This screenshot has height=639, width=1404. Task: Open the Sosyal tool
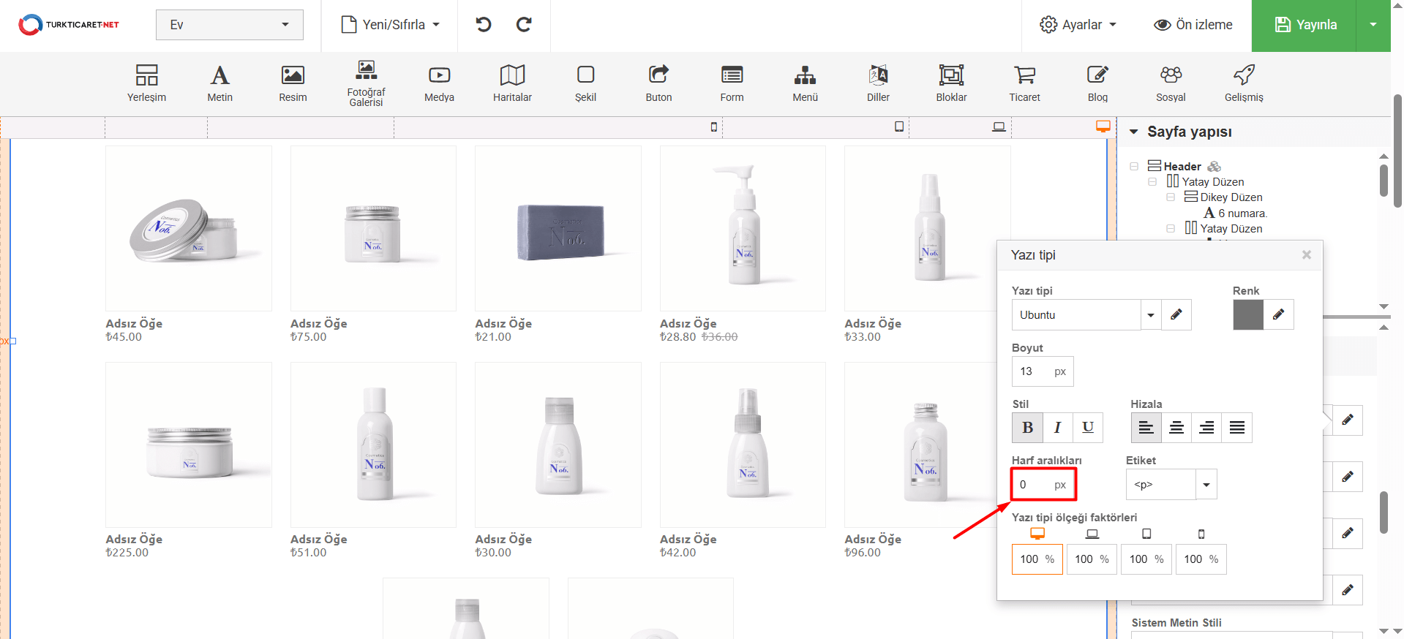[x=1171, y=83]
